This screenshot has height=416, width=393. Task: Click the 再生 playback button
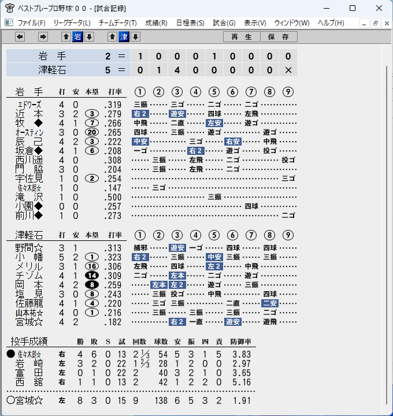tap(242, 36)
